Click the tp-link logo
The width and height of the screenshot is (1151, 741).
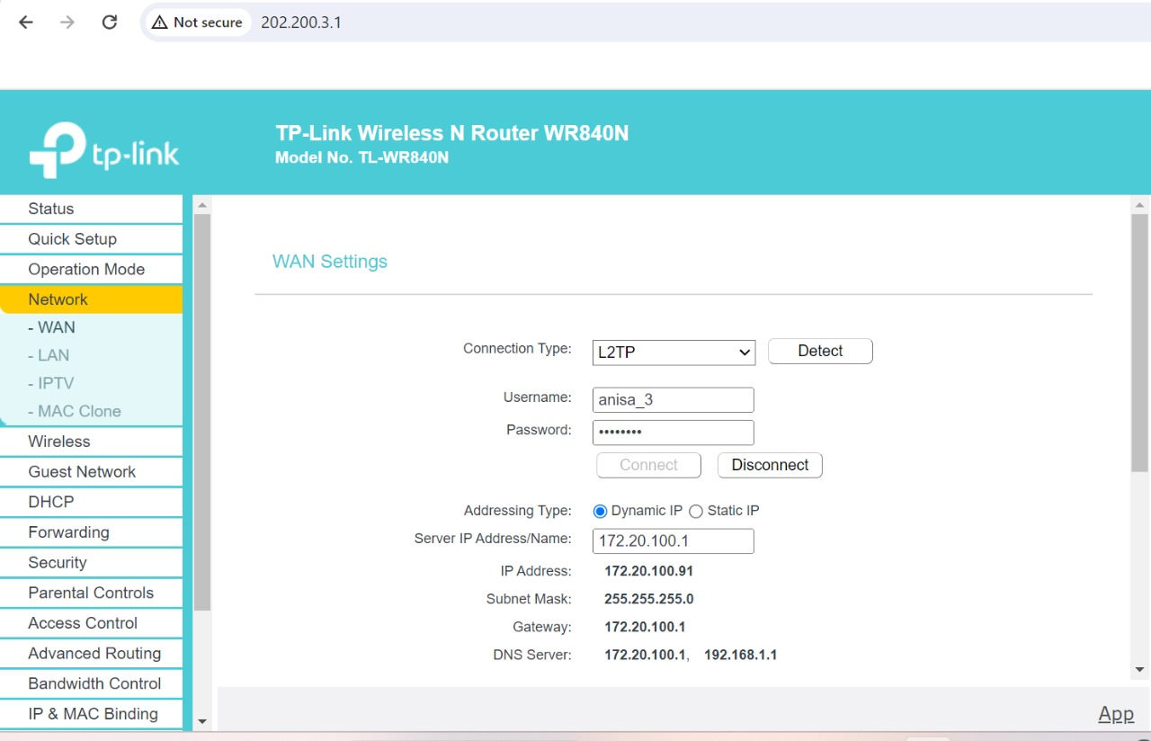(x=104, y=149)
